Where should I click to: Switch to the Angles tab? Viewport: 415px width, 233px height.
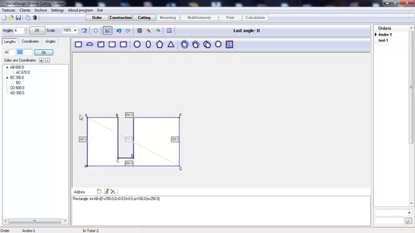(x=51, y=41)
